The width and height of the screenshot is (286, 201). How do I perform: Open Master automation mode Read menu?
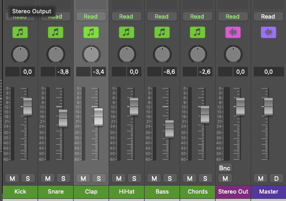coord(269,16)
